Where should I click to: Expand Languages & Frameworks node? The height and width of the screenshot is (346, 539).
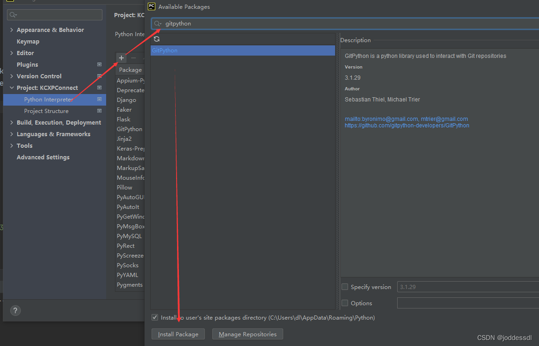(12, 134)
